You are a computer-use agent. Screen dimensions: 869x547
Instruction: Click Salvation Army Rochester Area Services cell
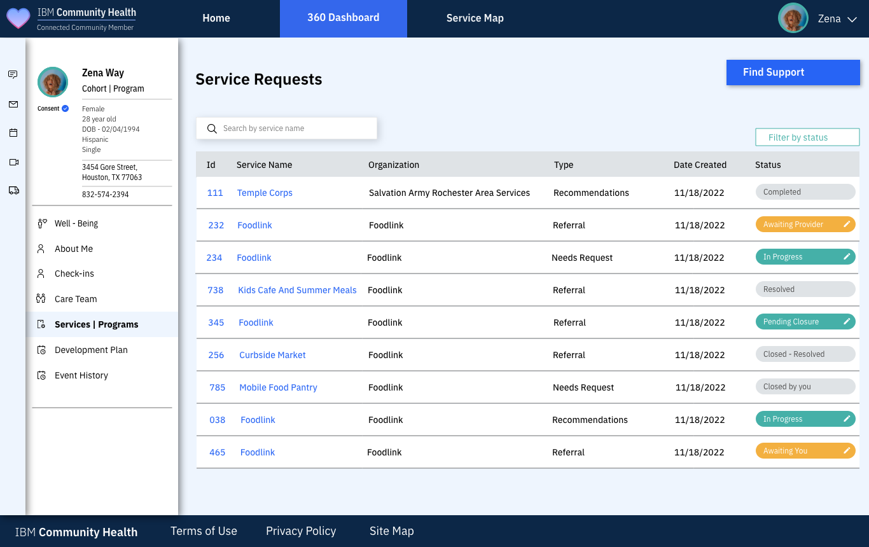[x=449, y=193]
